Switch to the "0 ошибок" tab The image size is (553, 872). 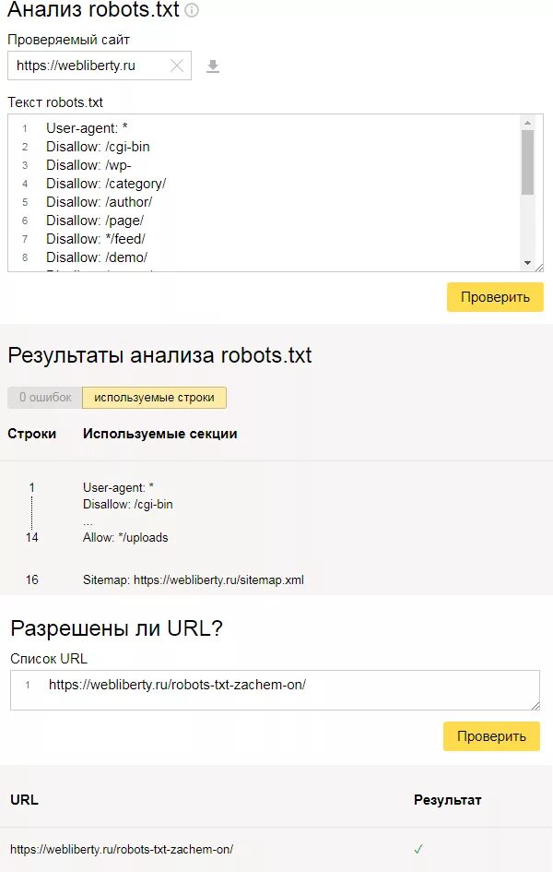coord(45,398)
